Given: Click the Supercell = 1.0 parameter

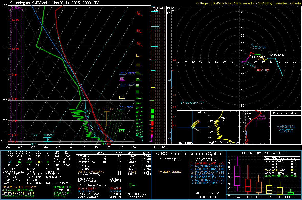Looking at the screenshot, I should click(x=62, y=187).
